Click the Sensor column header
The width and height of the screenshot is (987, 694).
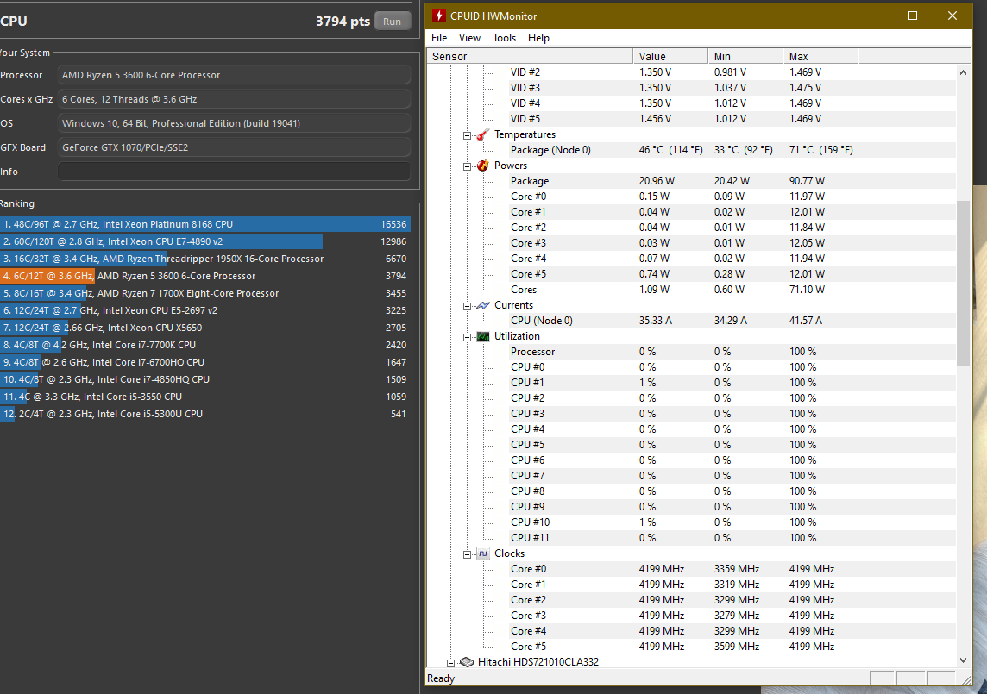[x=530, y=57]
